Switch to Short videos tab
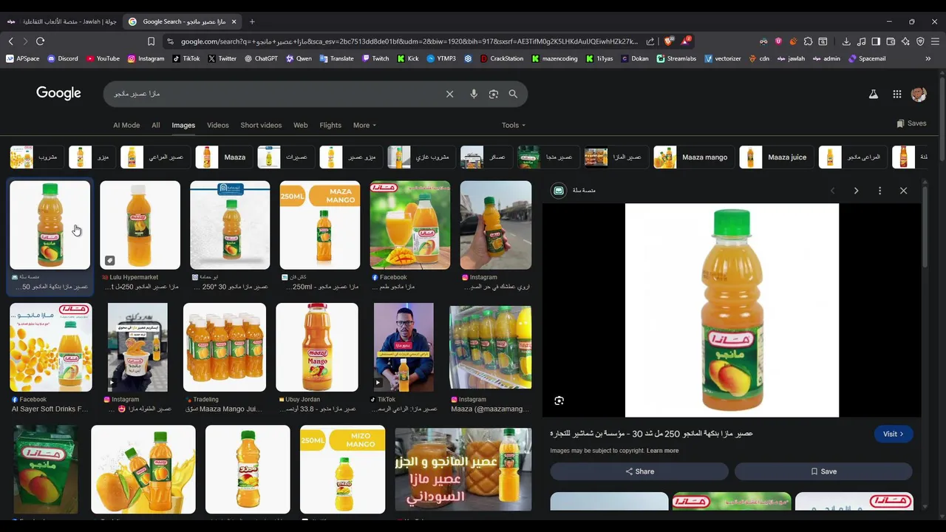Viewport: 946px width, 532px height. [261, 125]
